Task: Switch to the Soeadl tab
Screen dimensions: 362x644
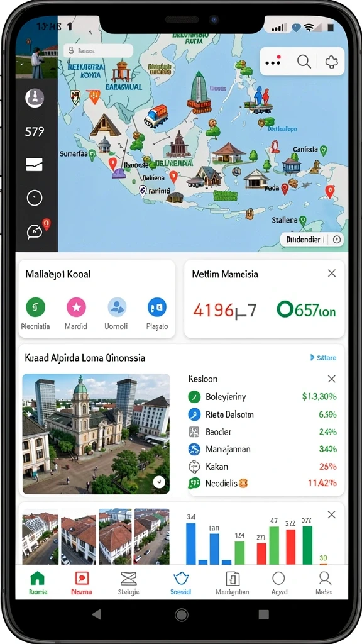Action: point(180,583)
